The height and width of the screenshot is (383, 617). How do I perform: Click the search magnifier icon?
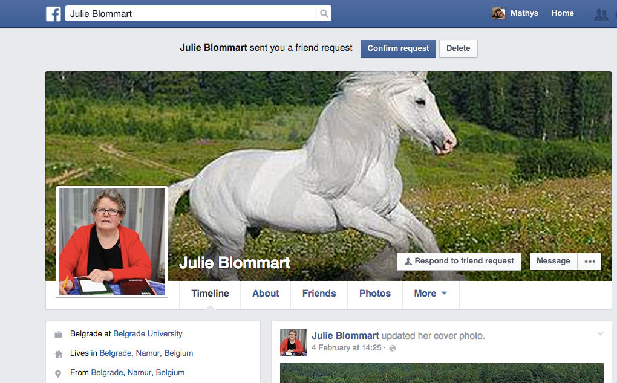click(x=324, y=13)
